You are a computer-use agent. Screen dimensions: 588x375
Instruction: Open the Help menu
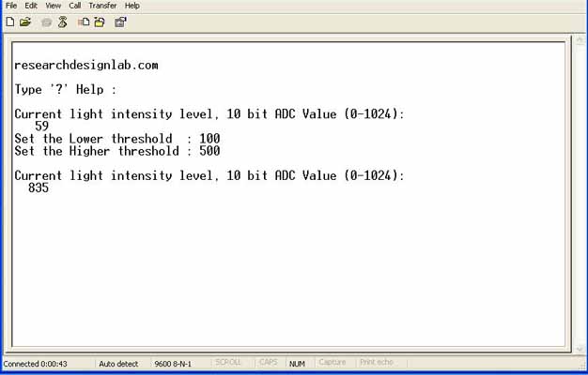(x=132, y=6)
